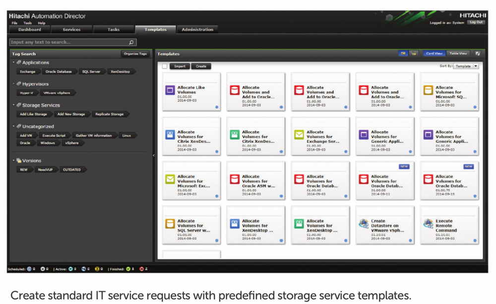Go to the Dashboard tab

(x=30, y=29)
